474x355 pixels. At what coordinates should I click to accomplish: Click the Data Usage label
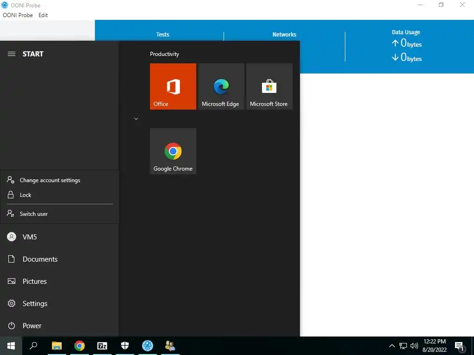(405, 32)
